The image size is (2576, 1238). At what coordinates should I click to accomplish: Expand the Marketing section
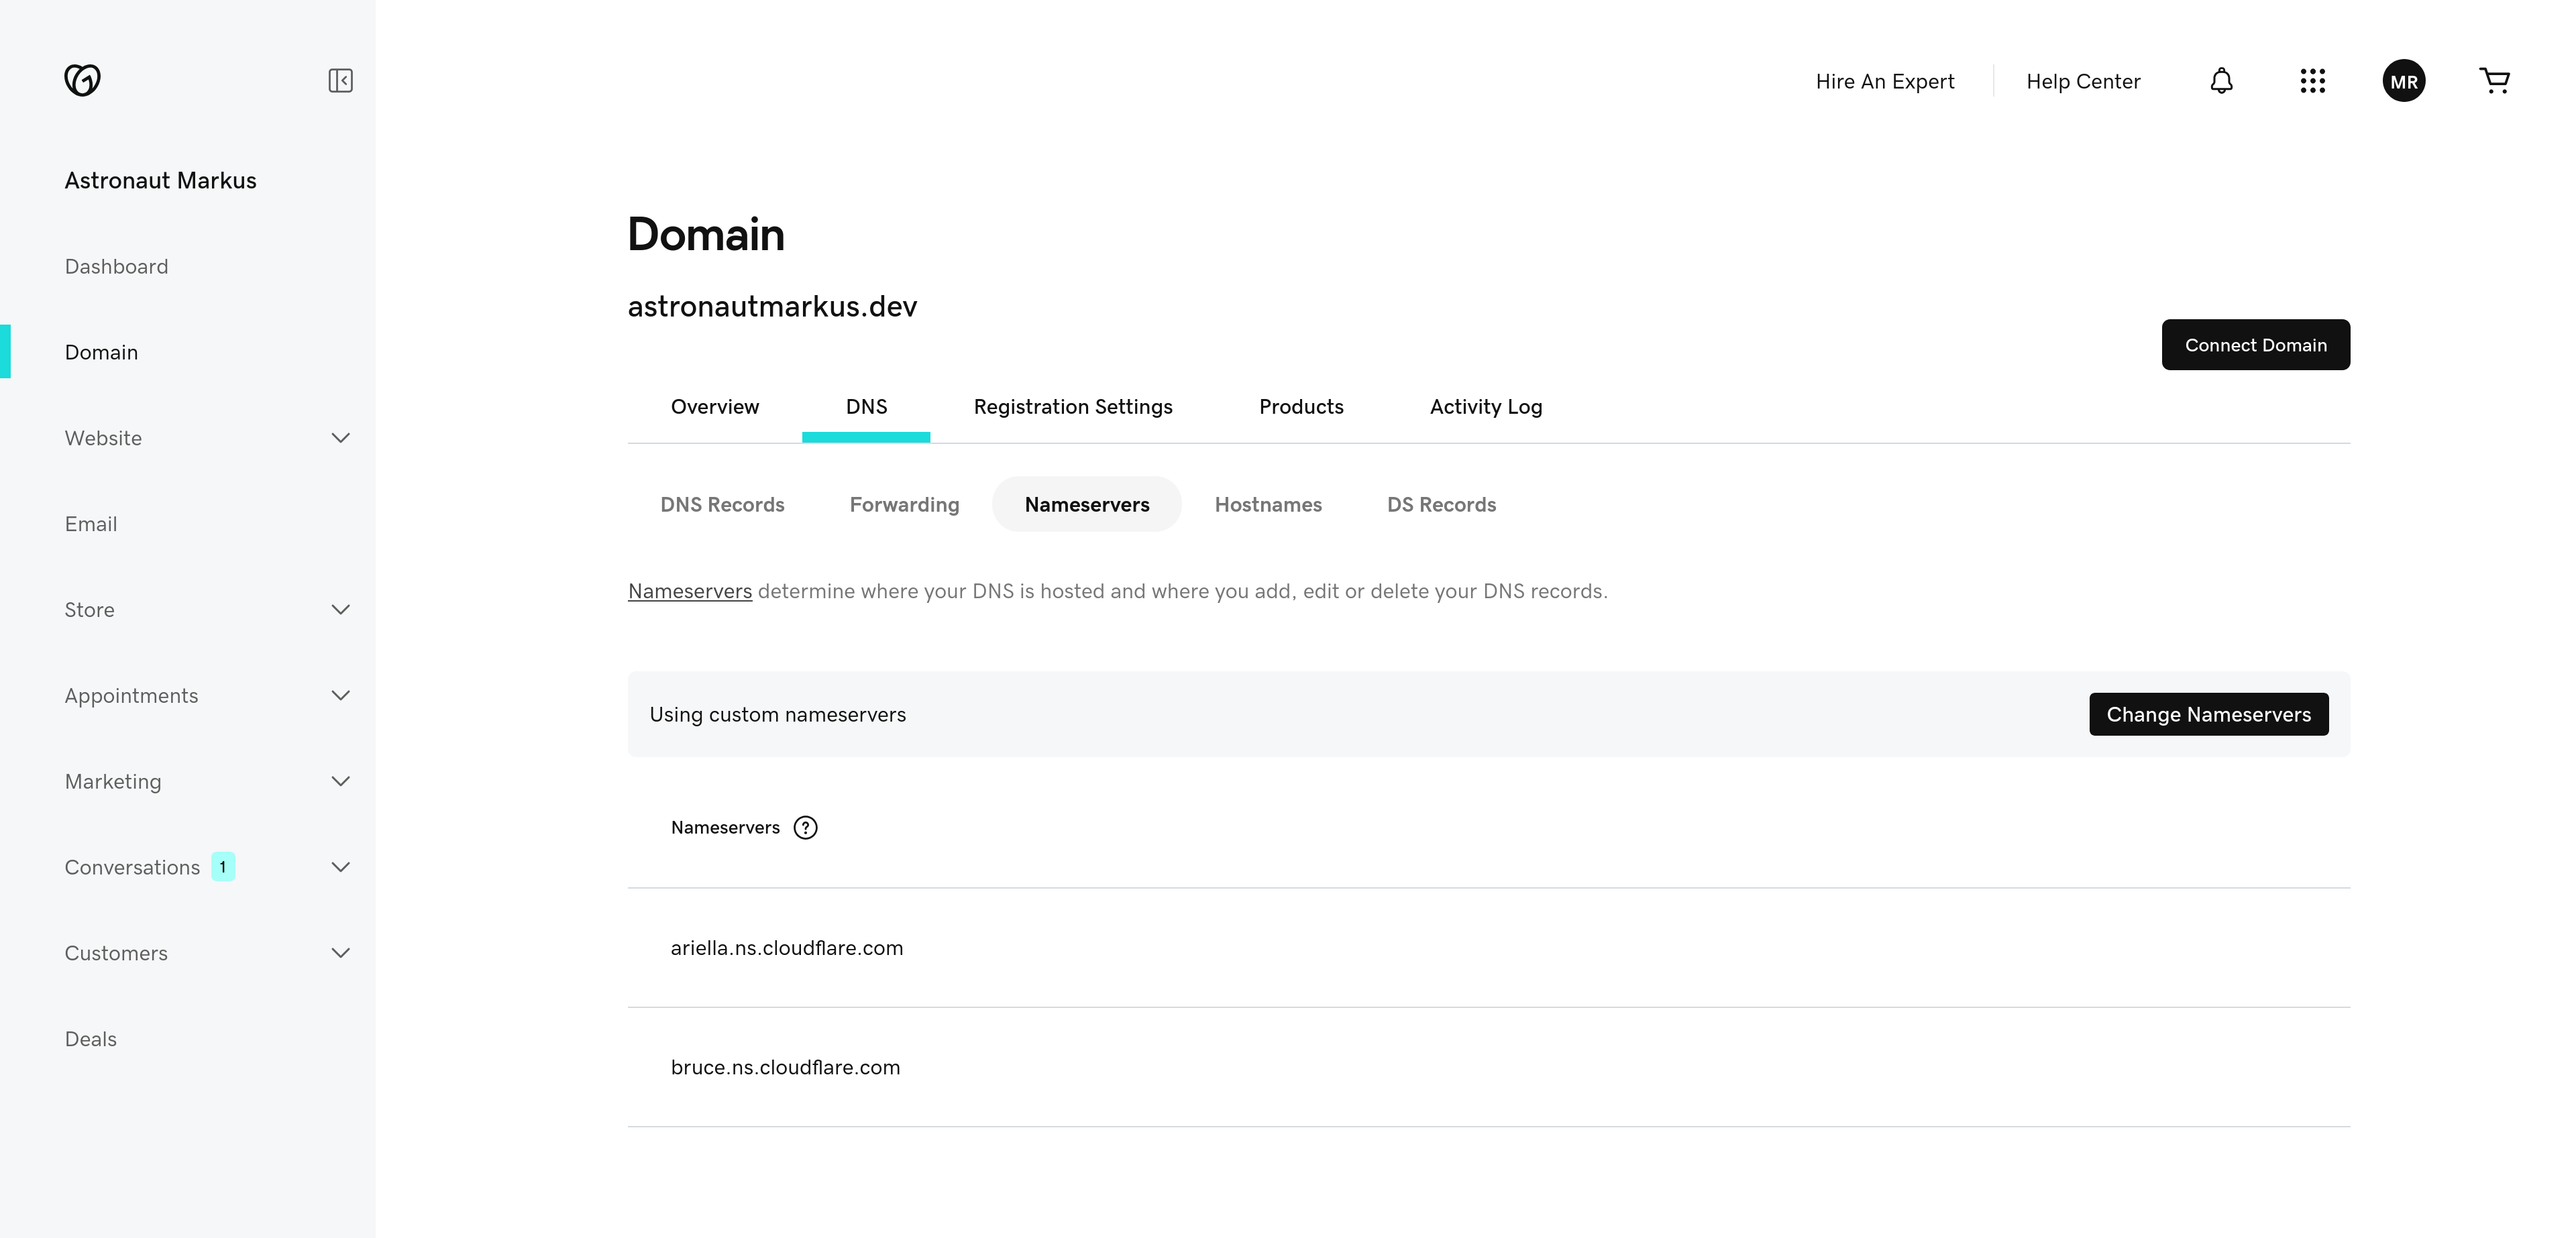click(340, 781)
